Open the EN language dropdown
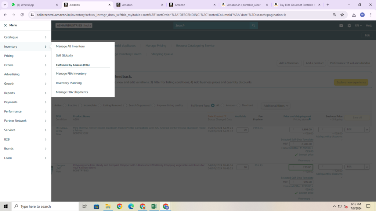Image resolution: width=376 pixels, height=211 pixels. coord(358,26)
